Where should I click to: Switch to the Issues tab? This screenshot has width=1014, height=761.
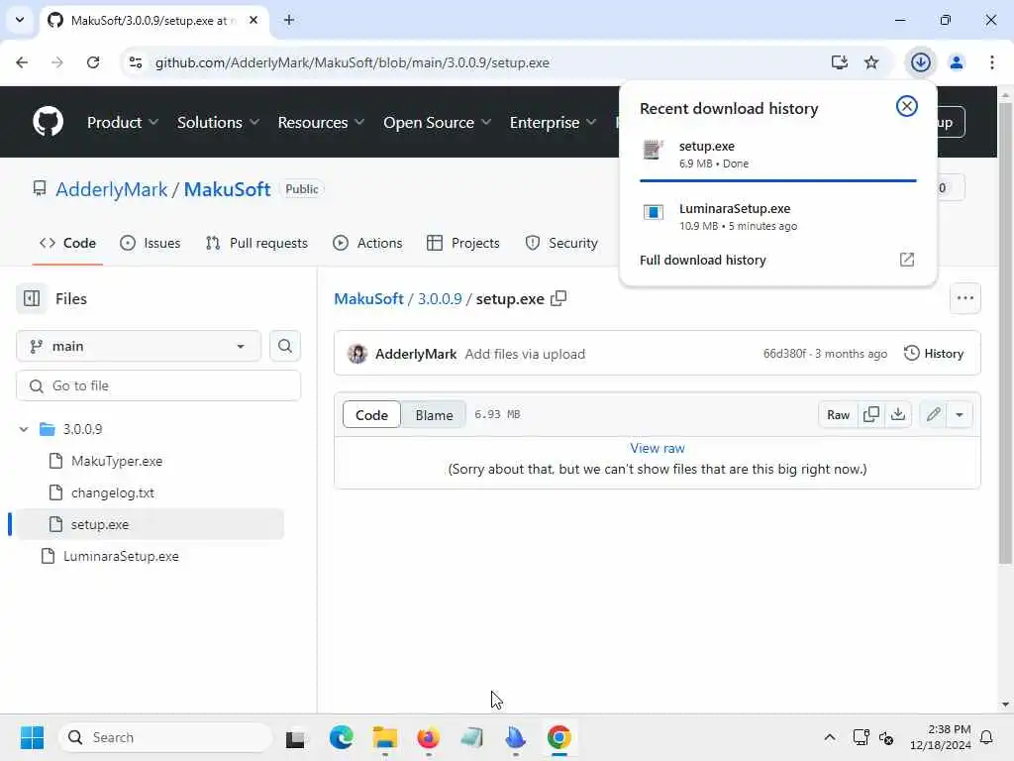(151, 244)
